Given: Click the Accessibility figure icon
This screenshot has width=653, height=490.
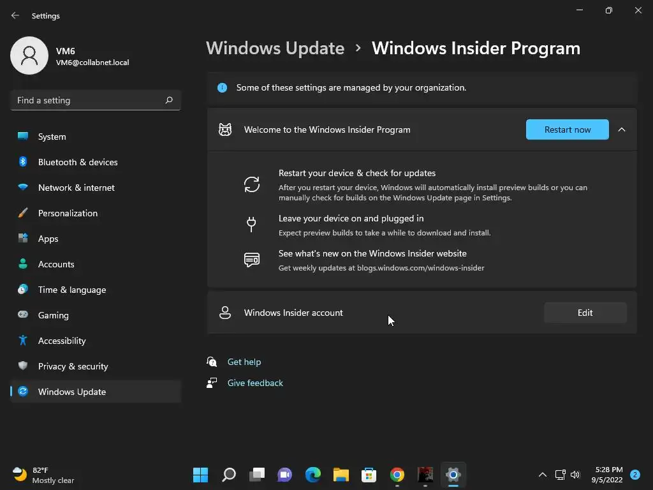Looking at the screenshot, I should coord(23,341).
